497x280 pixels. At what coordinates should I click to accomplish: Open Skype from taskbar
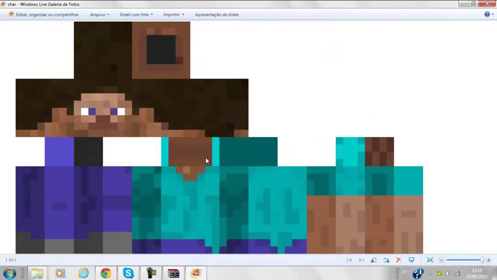coord(128,273)
